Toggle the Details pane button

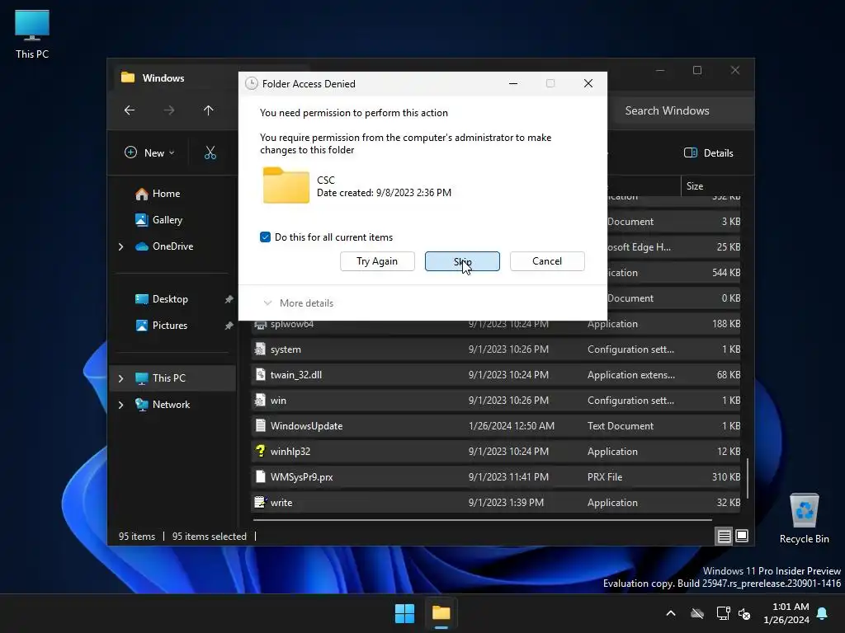709,152
